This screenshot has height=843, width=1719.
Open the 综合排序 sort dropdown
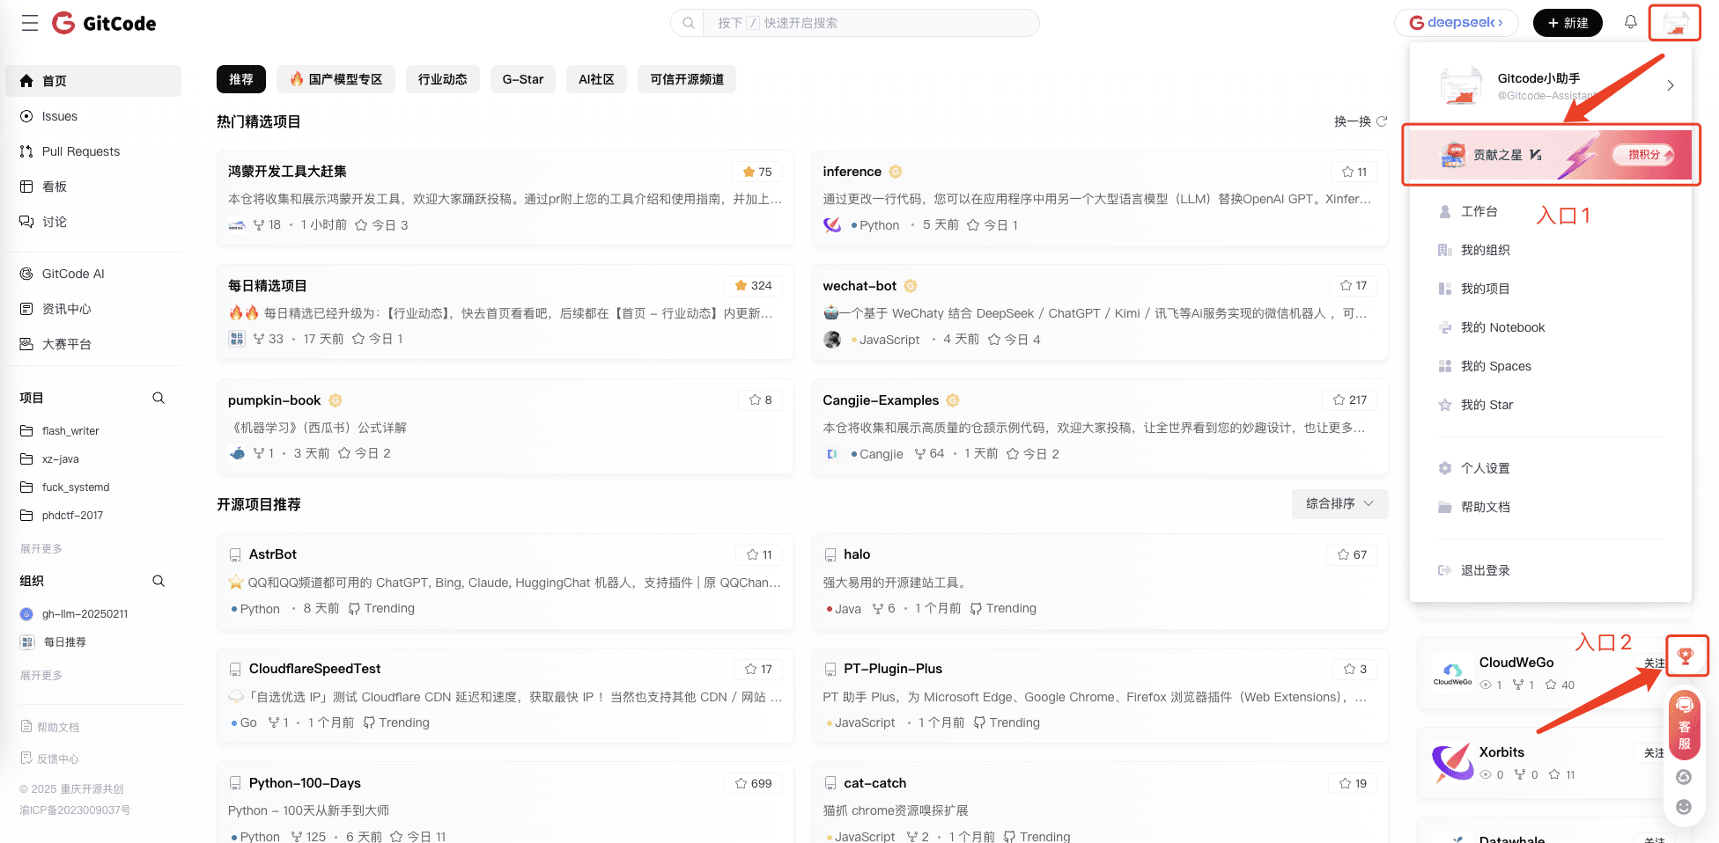[x=1339, y=504]
